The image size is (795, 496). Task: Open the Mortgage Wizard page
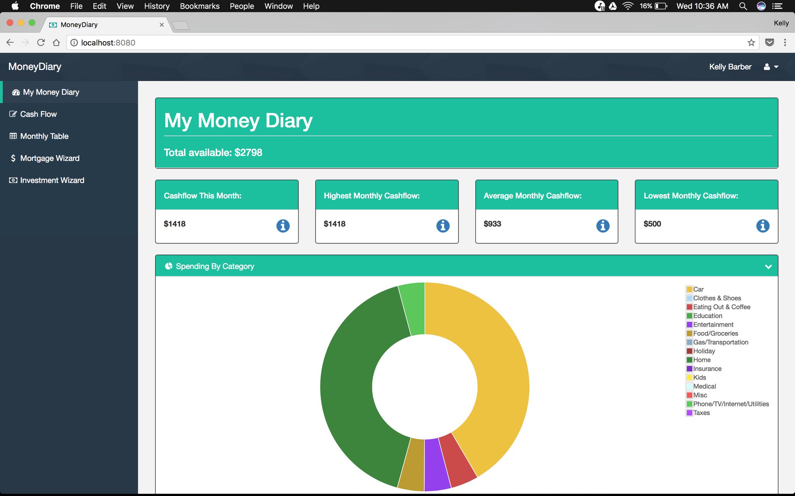pyautogui.click(x=49, y=158)
